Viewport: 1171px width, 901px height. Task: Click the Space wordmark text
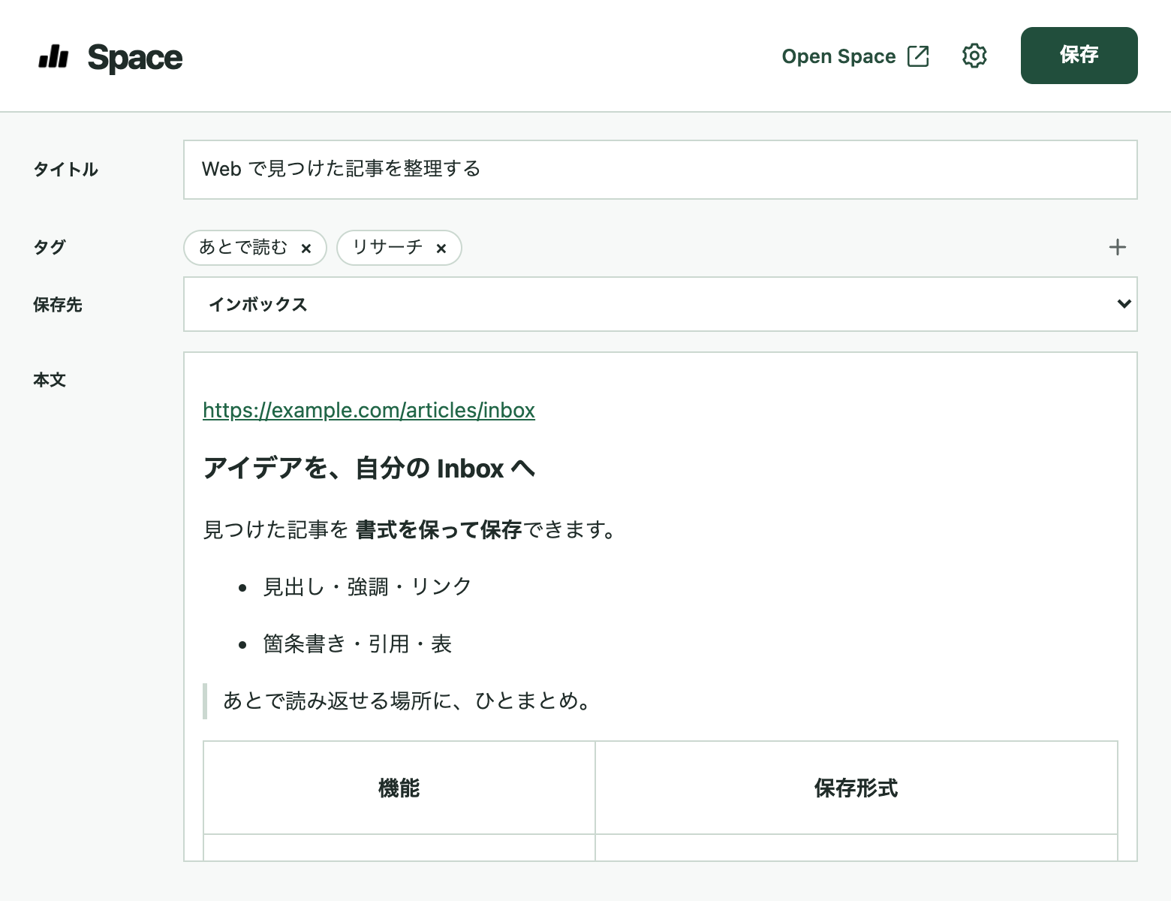(135, 58)
